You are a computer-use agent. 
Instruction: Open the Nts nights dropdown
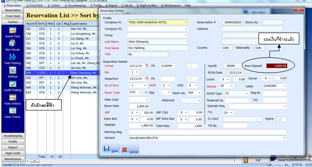click(137, 72)
